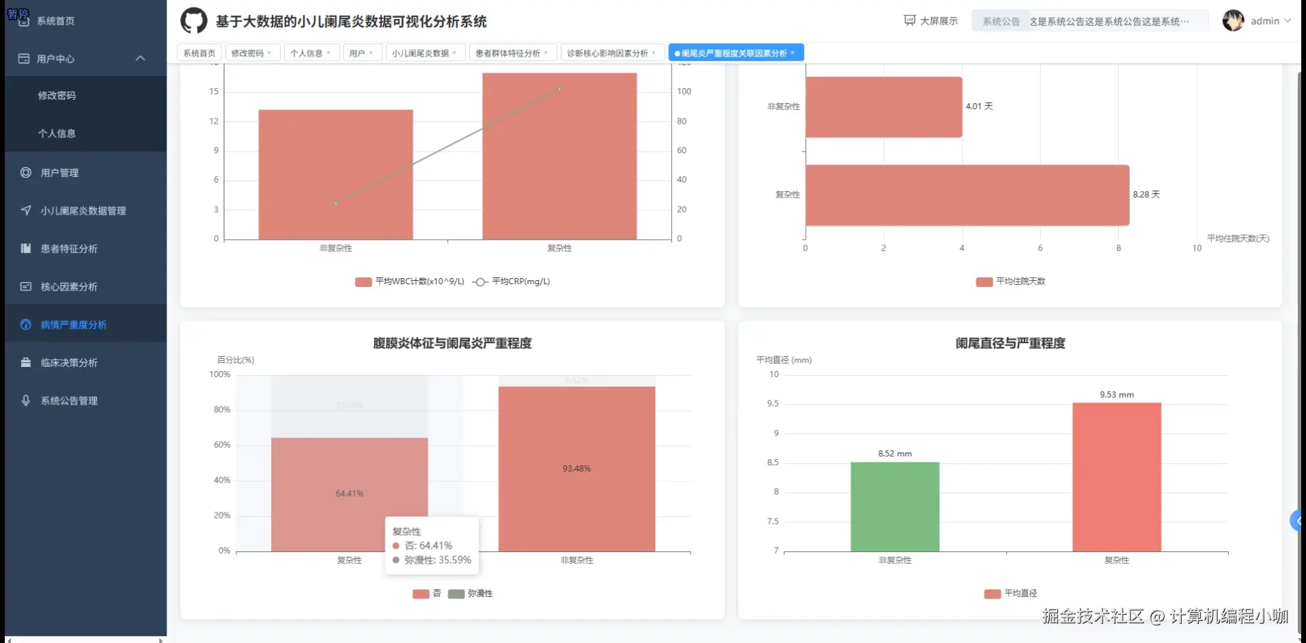The width and height of the screenshot is (1306, 643).
Task: Click the 大屏展示 button
Action: pyautogui.click(x=931, y=20)
